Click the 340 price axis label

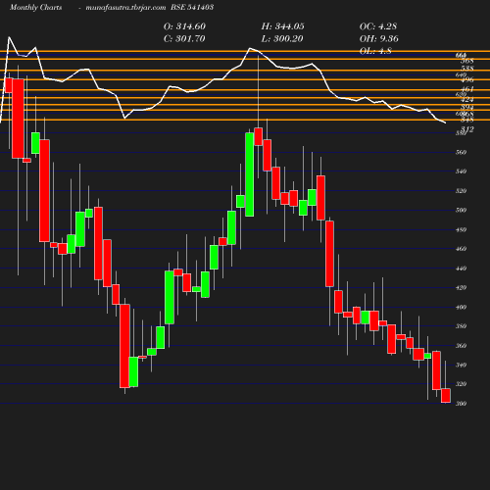[461, 365]
